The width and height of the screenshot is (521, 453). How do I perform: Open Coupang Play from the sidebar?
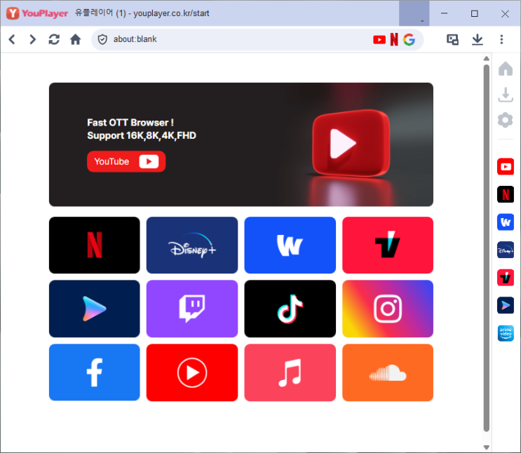click(x=506, y=305)
